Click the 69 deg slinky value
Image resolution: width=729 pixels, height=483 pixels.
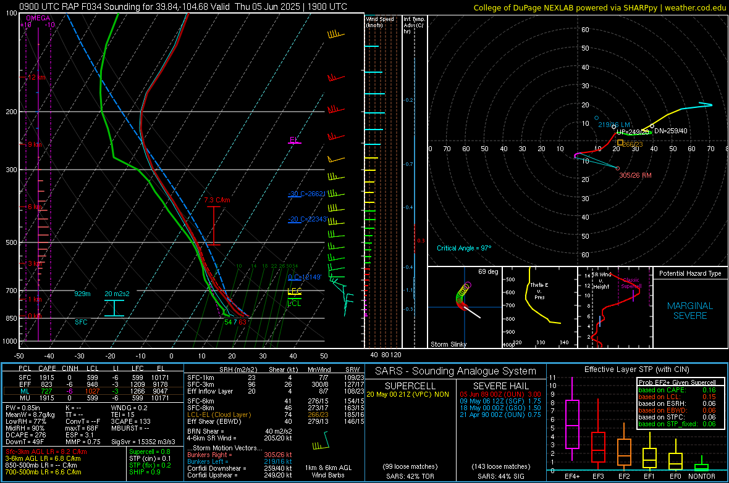(488, 271)
